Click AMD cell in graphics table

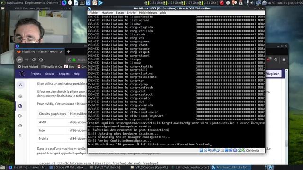pos(53,122)
